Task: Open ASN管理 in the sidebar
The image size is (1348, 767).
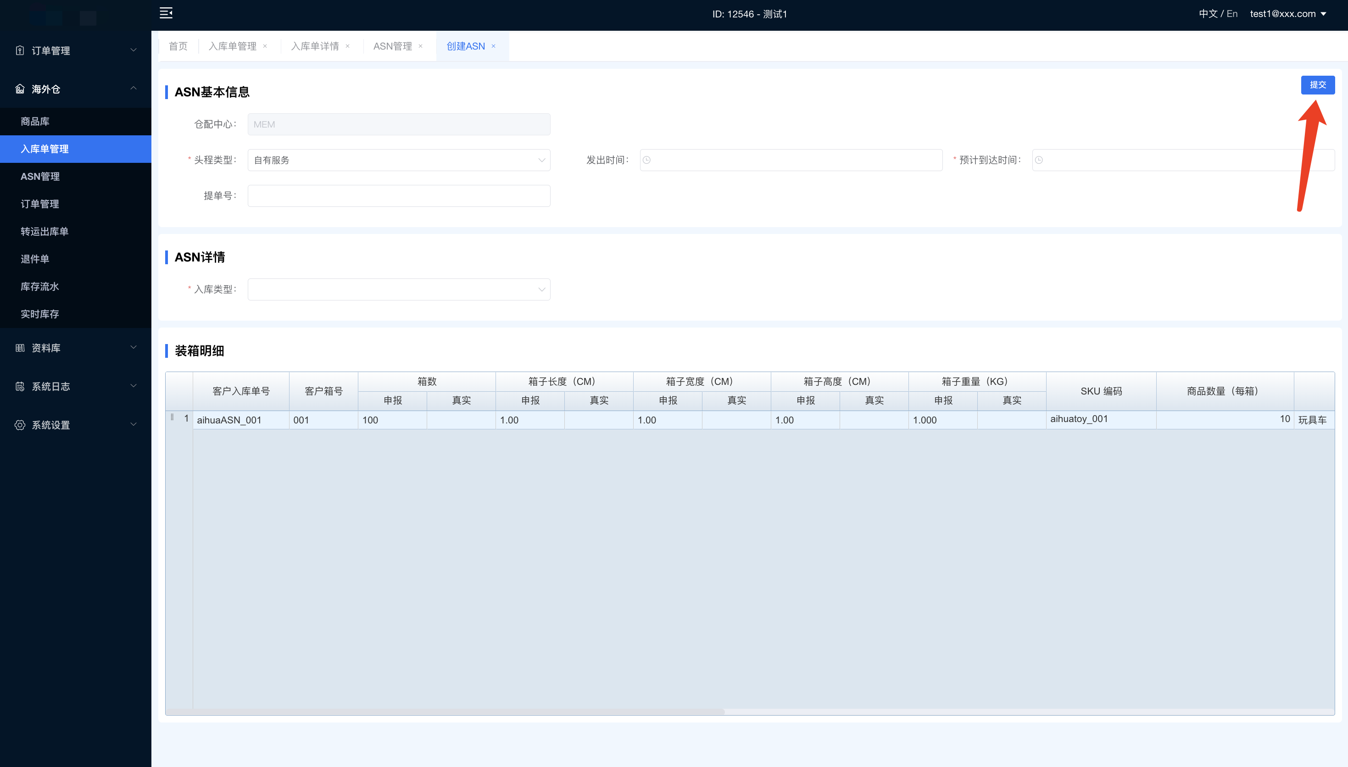Action: (76, 177)
